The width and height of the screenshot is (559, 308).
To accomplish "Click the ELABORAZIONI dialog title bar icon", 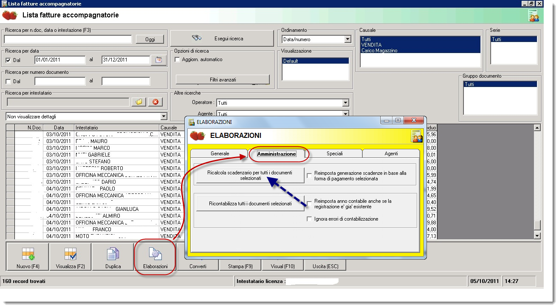I will 192,122.
